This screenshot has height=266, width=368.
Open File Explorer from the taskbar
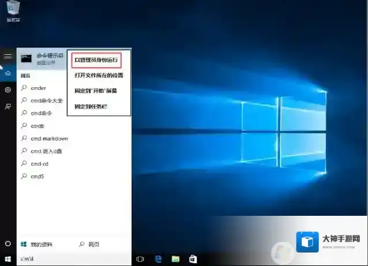(175, 259)
